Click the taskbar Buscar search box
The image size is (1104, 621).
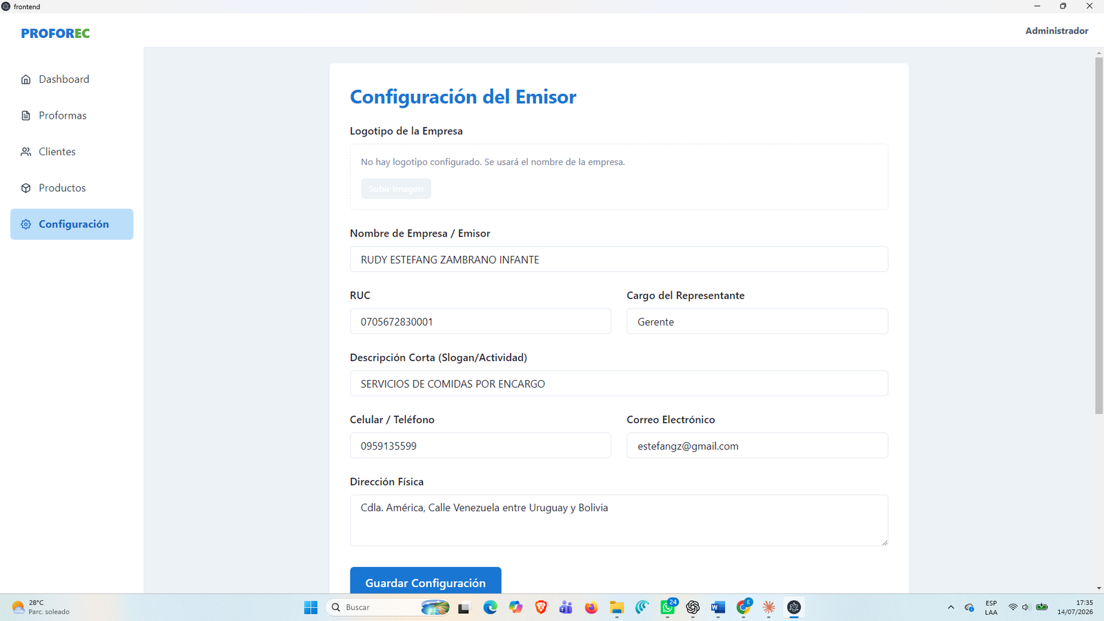click(x=388, y=607)
